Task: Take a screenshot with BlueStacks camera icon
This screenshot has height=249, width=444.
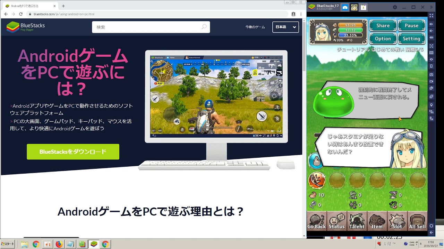Action: coord(431,74)
